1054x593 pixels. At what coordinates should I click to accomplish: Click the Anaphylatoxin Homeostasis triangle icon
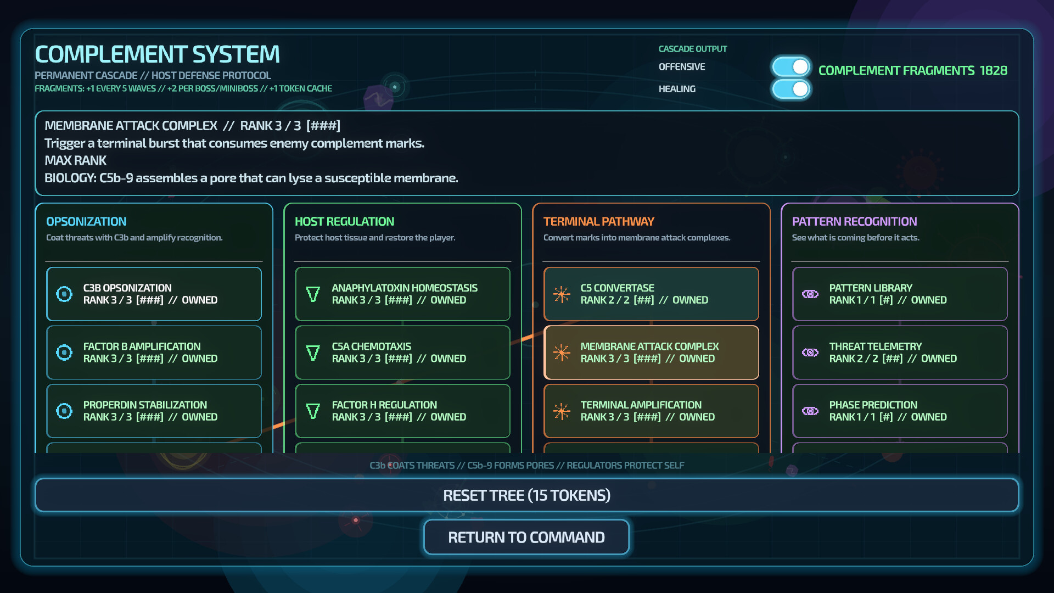coord(313,294)
